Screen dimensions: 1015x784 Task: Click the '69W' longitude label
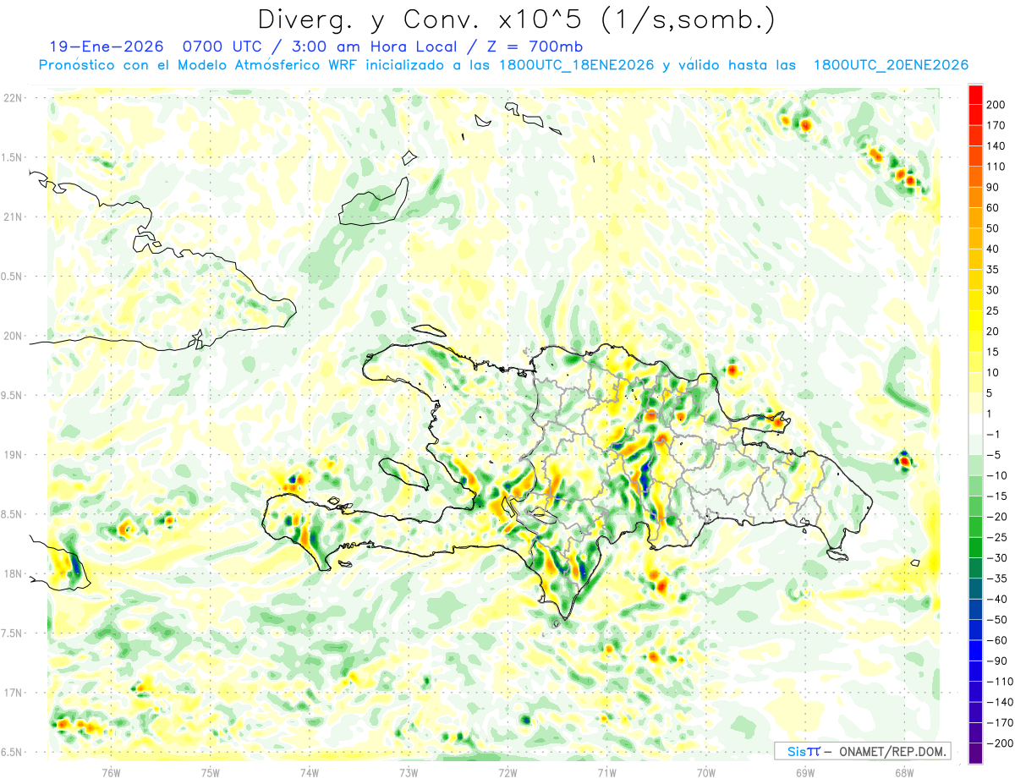[x=805, y=772]
